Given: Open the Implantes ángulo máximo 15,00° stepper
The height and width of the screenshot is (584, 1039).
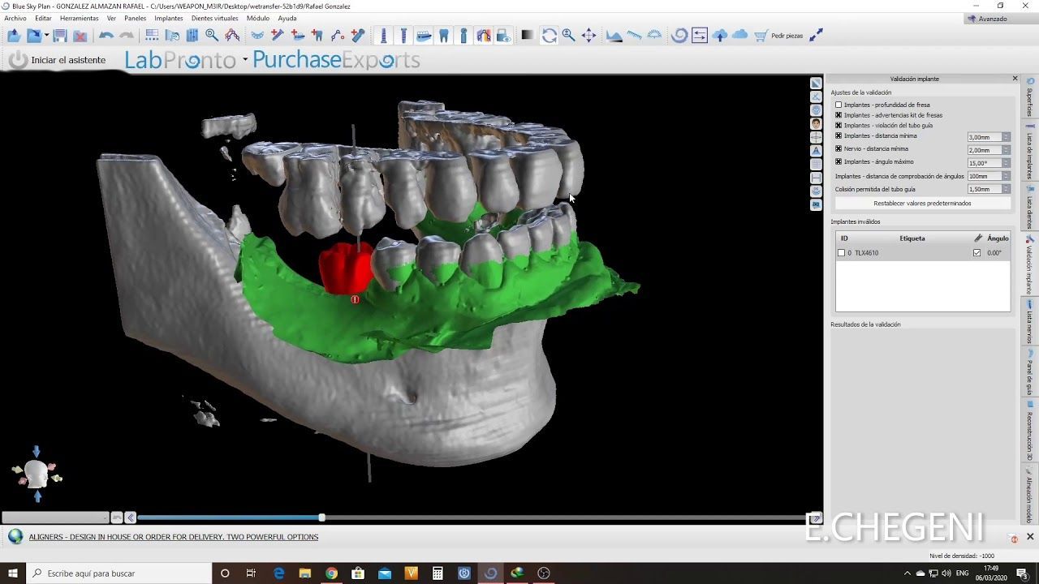Looking at the screenshot, I should tap(1006, 163).
